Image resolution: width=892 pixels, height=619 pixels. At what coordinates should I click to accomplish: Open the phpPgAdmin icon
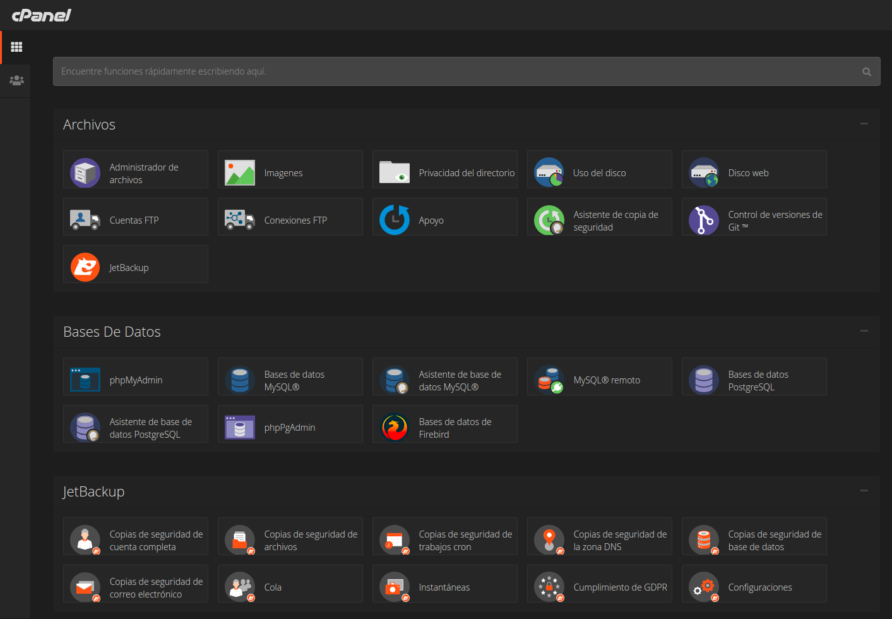[x=240, y=427]
